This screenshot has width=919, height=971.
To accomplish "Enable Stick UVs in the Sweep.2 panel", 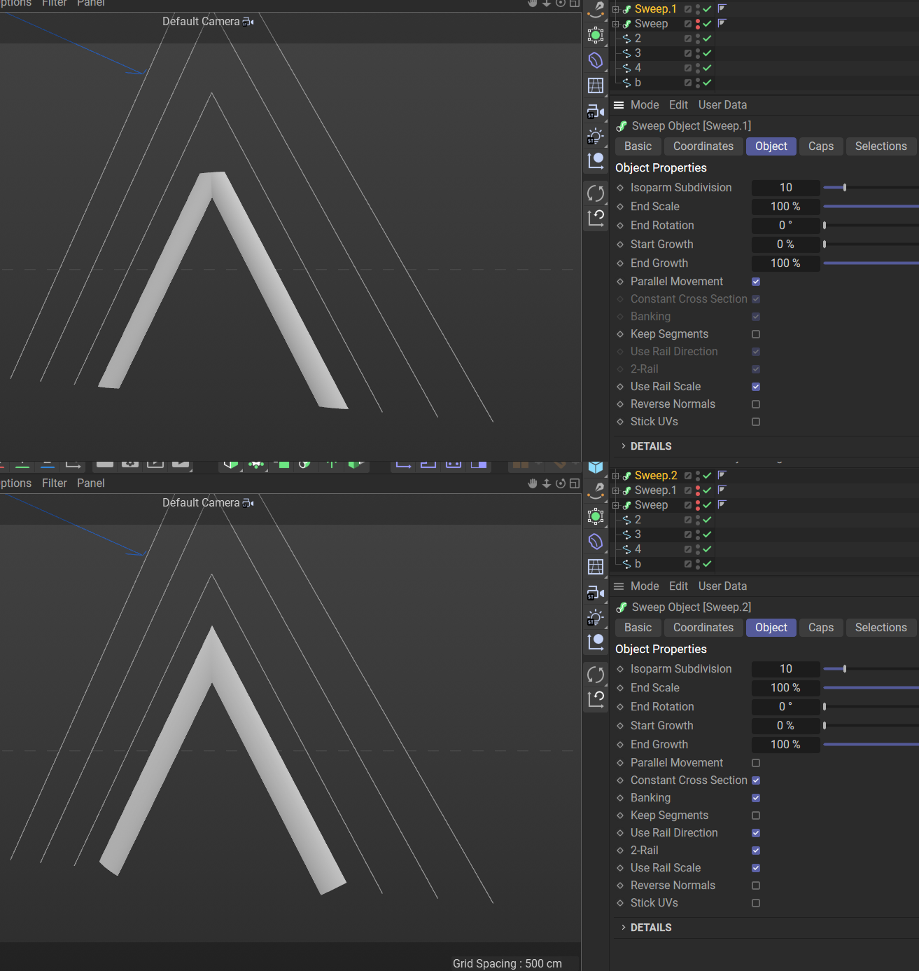I will (x=756, y=903).
